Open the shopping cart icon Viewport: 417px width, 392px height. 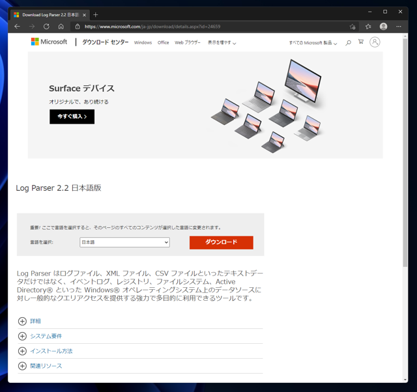(x=360, y=42)
